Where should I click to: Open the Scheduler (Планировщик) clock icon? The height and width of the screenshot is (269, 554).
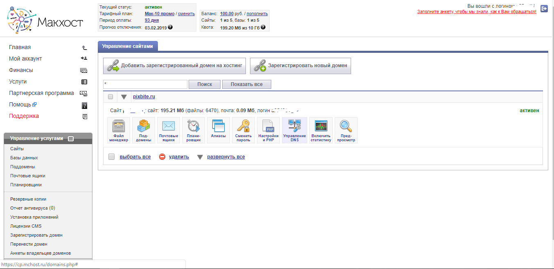[x=194, y=130]
